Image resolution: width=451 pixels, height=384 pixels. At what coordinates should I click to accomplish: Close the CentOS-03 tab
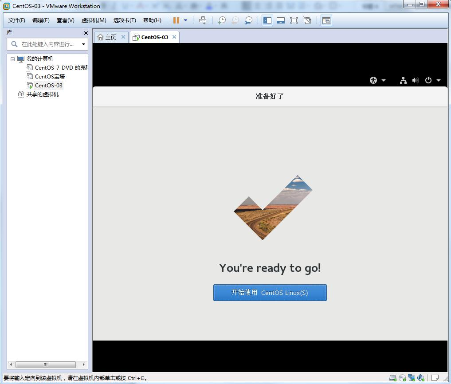[174, 37]
